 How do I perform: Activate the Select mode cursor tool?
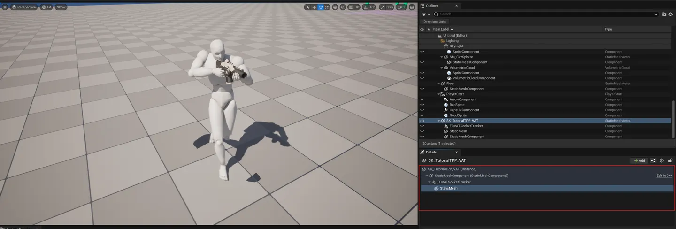[308, 7]
